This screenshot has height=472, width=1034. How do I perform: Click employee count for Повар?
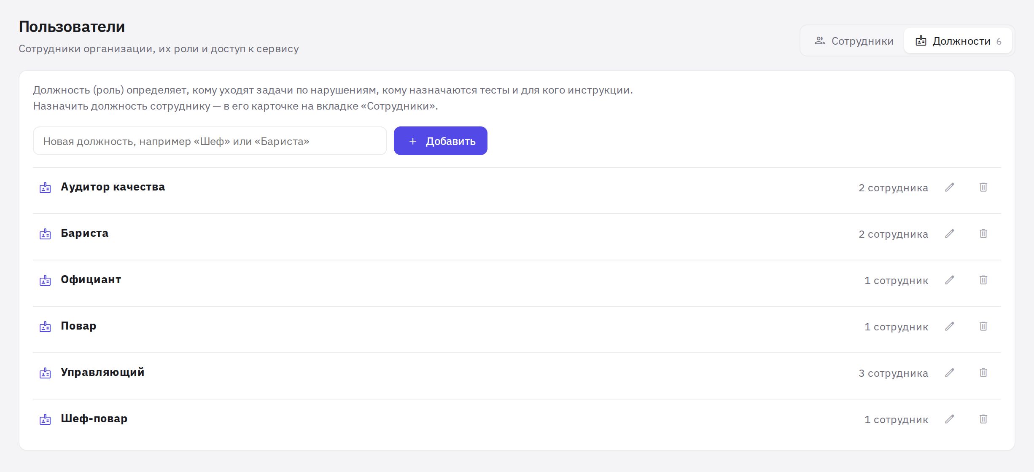(x=896, y=327)
